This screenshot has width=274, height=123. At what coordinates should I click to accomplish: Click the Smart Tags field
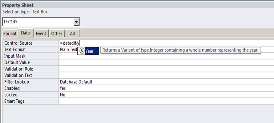click(x=166, y=101)
